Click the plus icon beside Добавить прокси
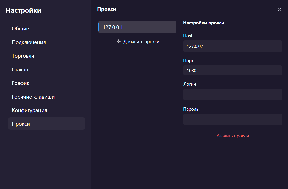This screenshot has height=189, width=288. click(x=119, y=41)
